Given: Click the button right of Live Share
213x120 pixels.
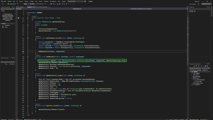Looking at the screenshot, I should [198, 4].
